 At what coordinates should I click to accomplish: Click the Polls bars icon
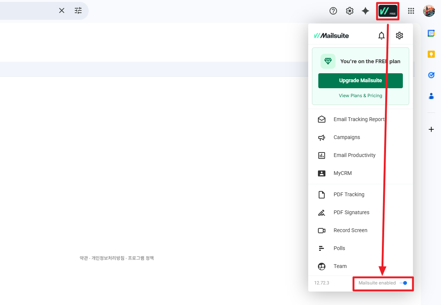321,248
